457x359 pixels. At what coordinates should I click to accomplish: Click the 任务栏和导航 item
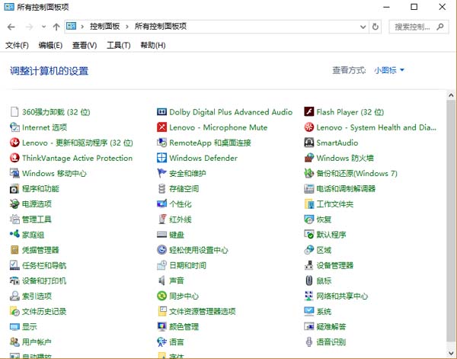pos(38,265)
